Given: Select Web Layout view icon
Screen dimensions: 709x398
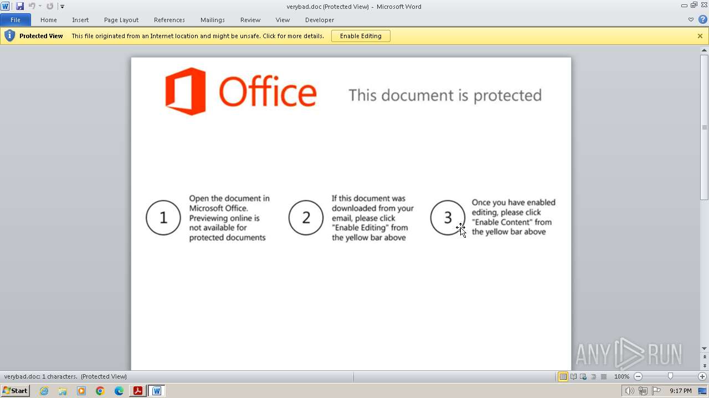Looking at the screenshot, I should 583,376.
